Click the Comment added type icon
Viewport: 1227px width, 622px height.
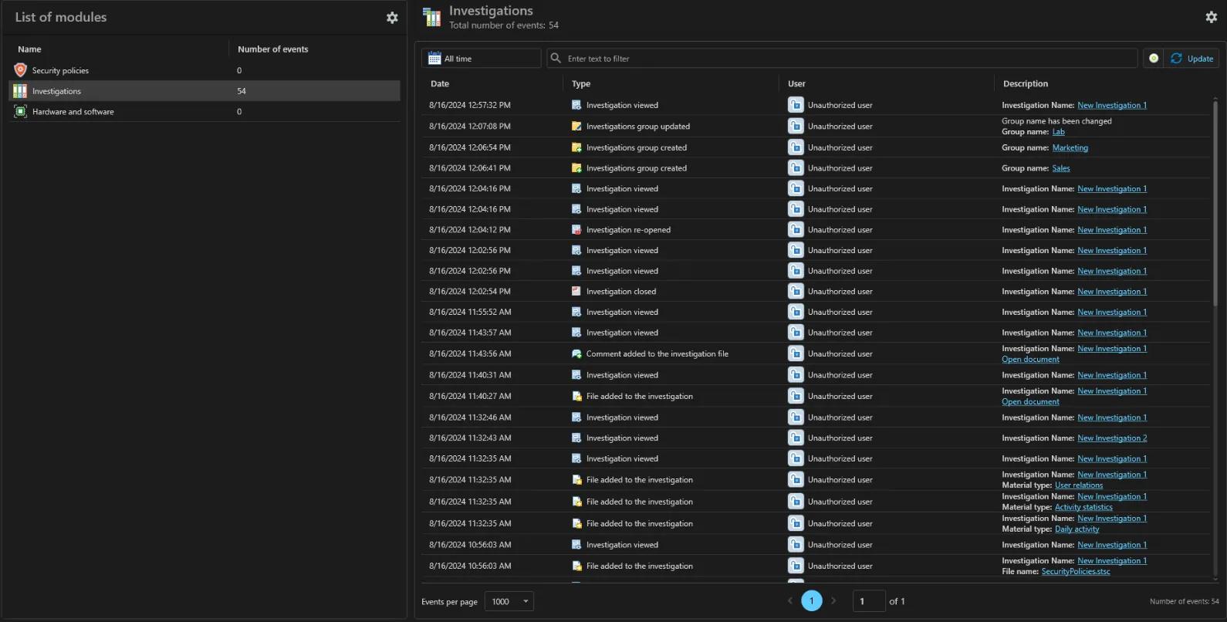[x=576, y=353]
